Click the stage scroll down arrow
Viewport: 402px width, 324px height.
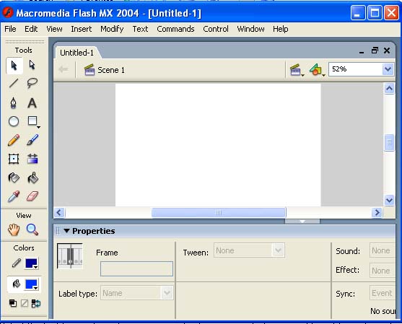tap(389, 200)
